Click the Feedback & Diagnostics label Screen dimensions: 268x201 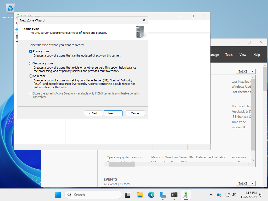point(241,111)
